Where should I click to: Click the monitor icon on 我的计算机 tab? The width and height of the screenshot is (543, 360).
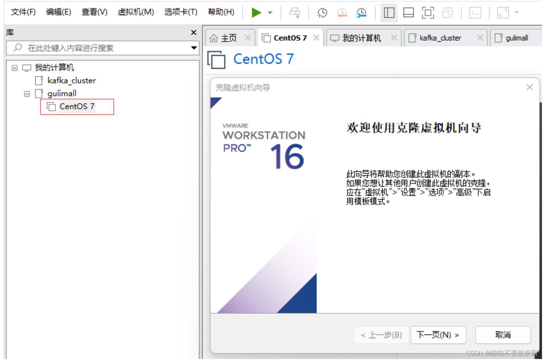point(334,38)
